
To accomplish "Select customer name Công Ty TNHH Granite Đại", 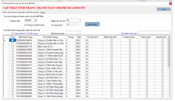I will pos(51,50).
